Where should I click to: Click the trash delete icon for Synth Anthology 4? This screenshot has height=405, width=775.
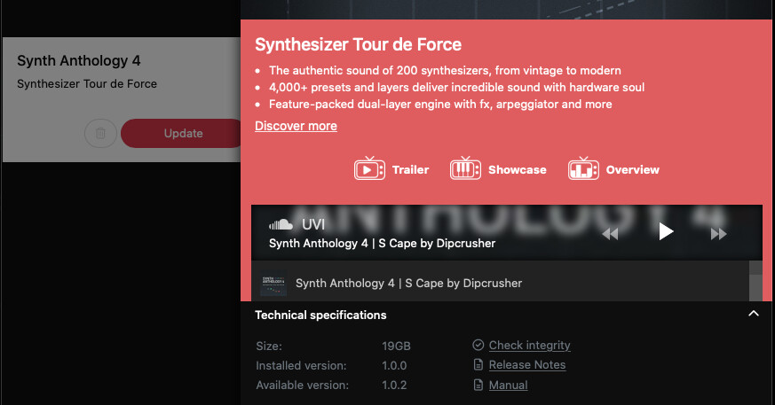[x=100, y=133]
